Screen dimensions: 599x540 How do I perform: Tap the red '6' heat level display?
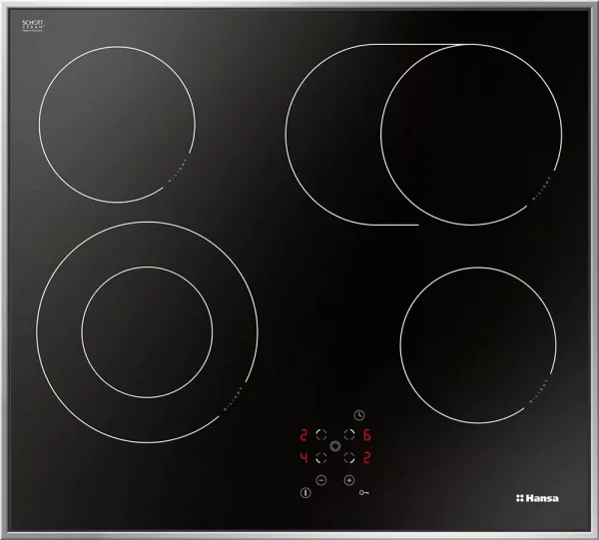coord(366,435)
